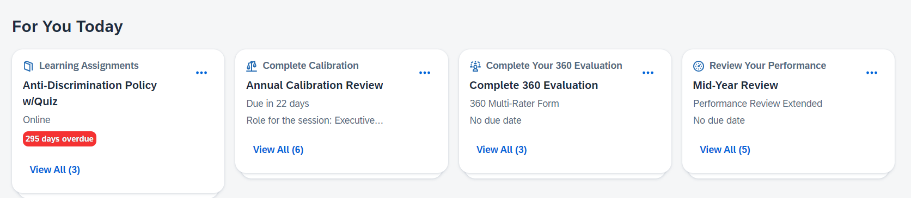
Task: Open Anti-Discrimination Policy w/Quiz assignment
Action: point(90,93)
